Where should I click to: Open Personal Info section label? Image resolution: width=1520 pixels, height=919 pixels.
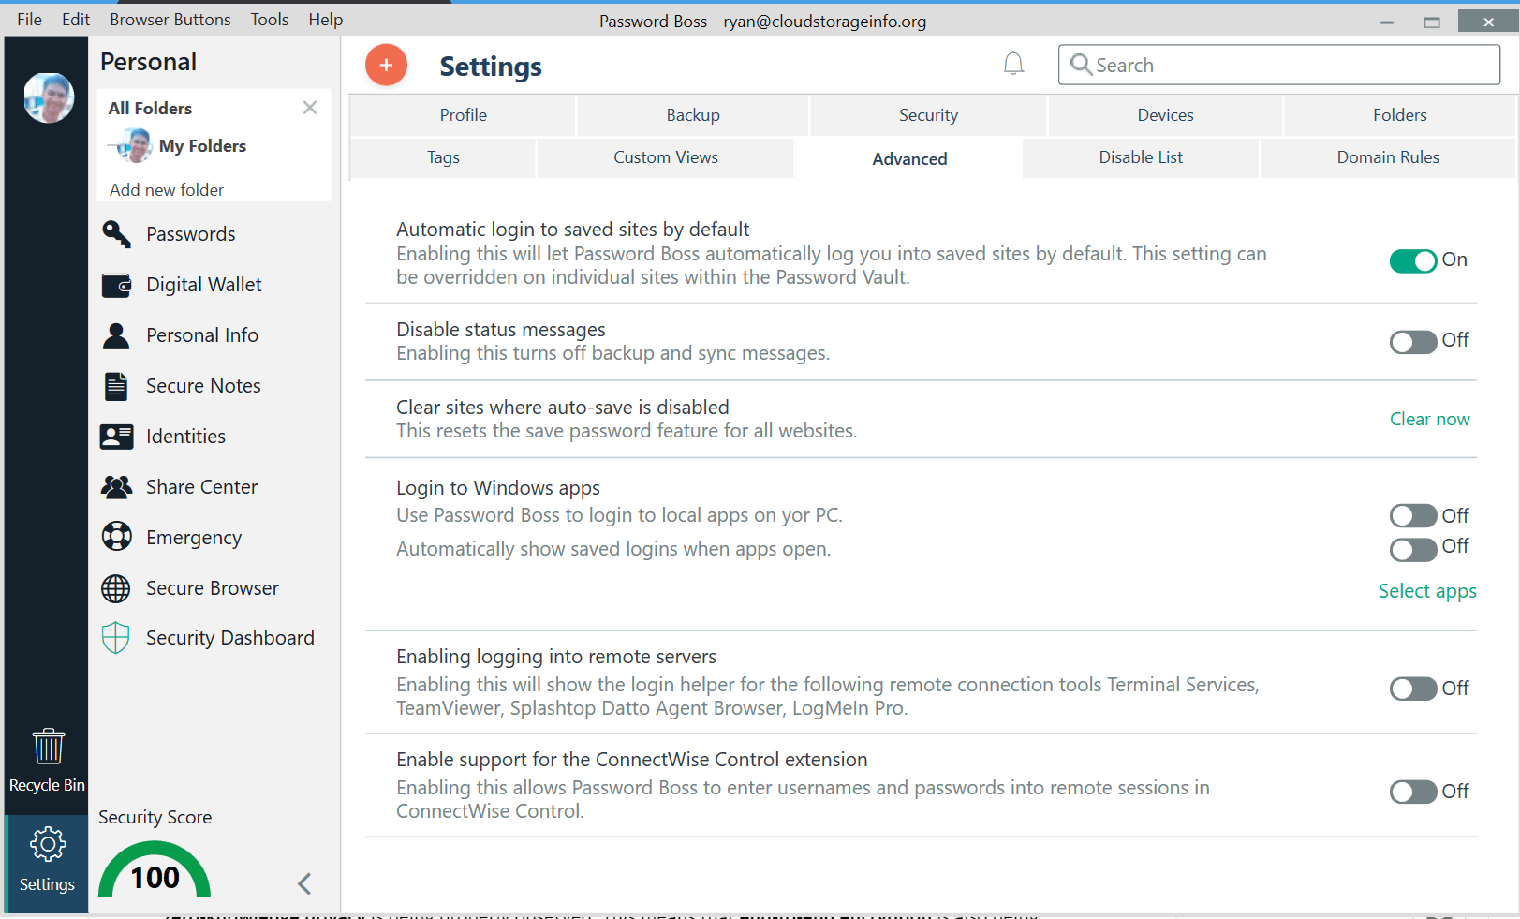pyautogui.click(x=202, y=335)
